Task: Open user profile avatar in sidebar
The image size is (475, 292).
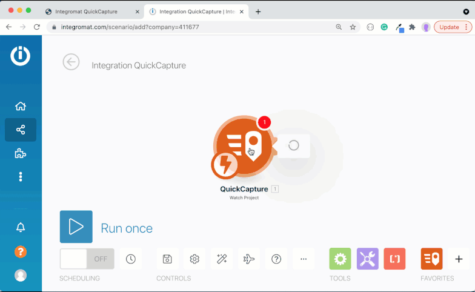Action: pos(21,275)
